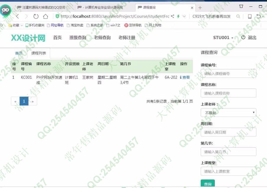
Task: Close the 课程查询 tab
Action: click(192, 8)
